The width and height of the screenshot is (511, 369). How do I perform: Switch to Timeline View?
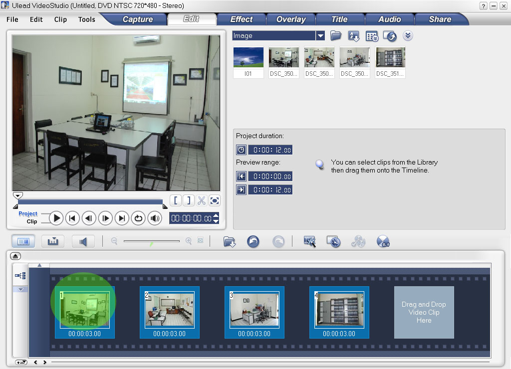pos(51,241)
